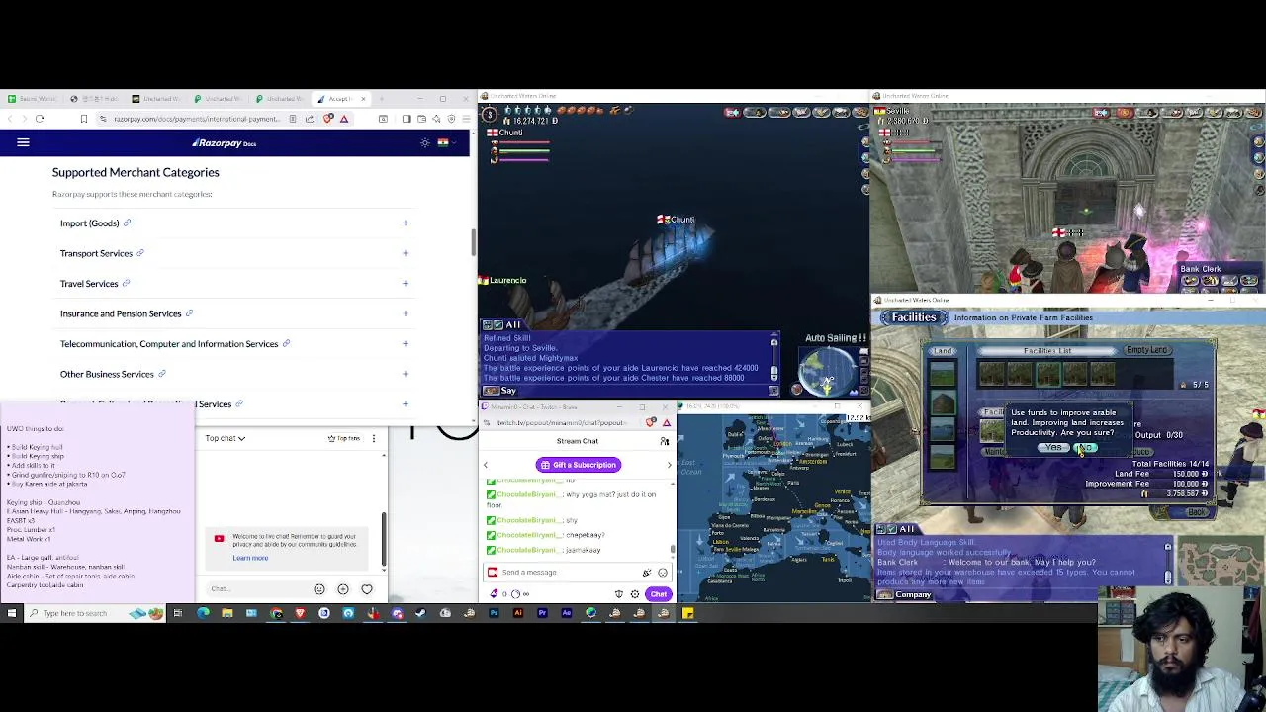Expand Import (Goods) category
This screenshot has width=1266, height=712.
pyautogui.click(x=234, y=223)
